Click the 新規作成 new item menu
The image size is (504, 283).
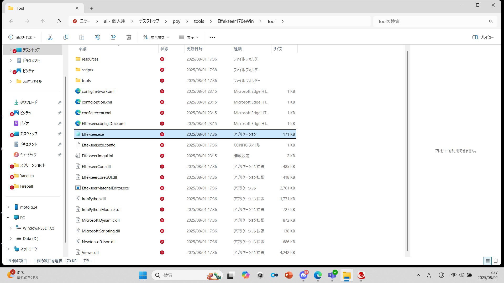pos(22,37)
